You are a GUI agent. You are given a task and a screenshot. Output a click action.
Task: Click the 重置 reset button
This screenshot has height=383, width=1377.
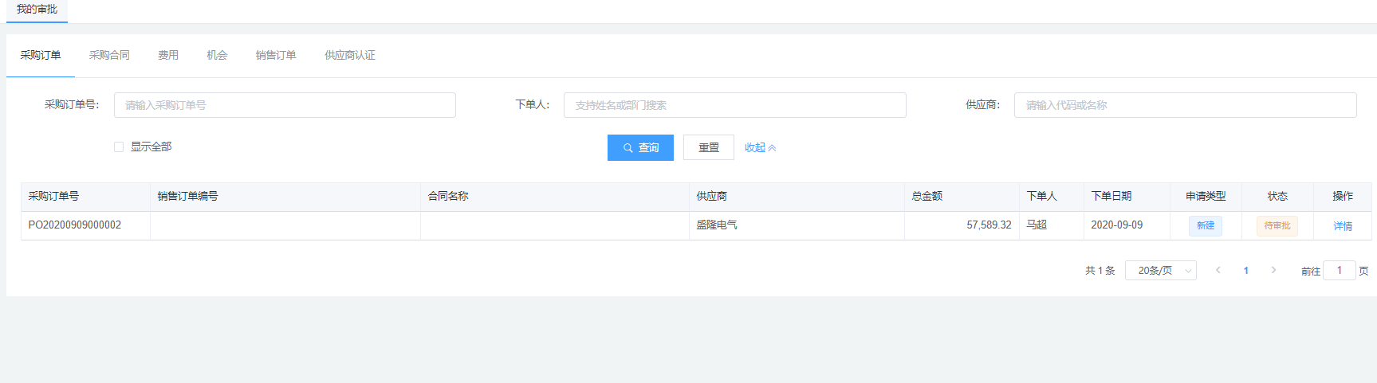click(x=708, y=147)
